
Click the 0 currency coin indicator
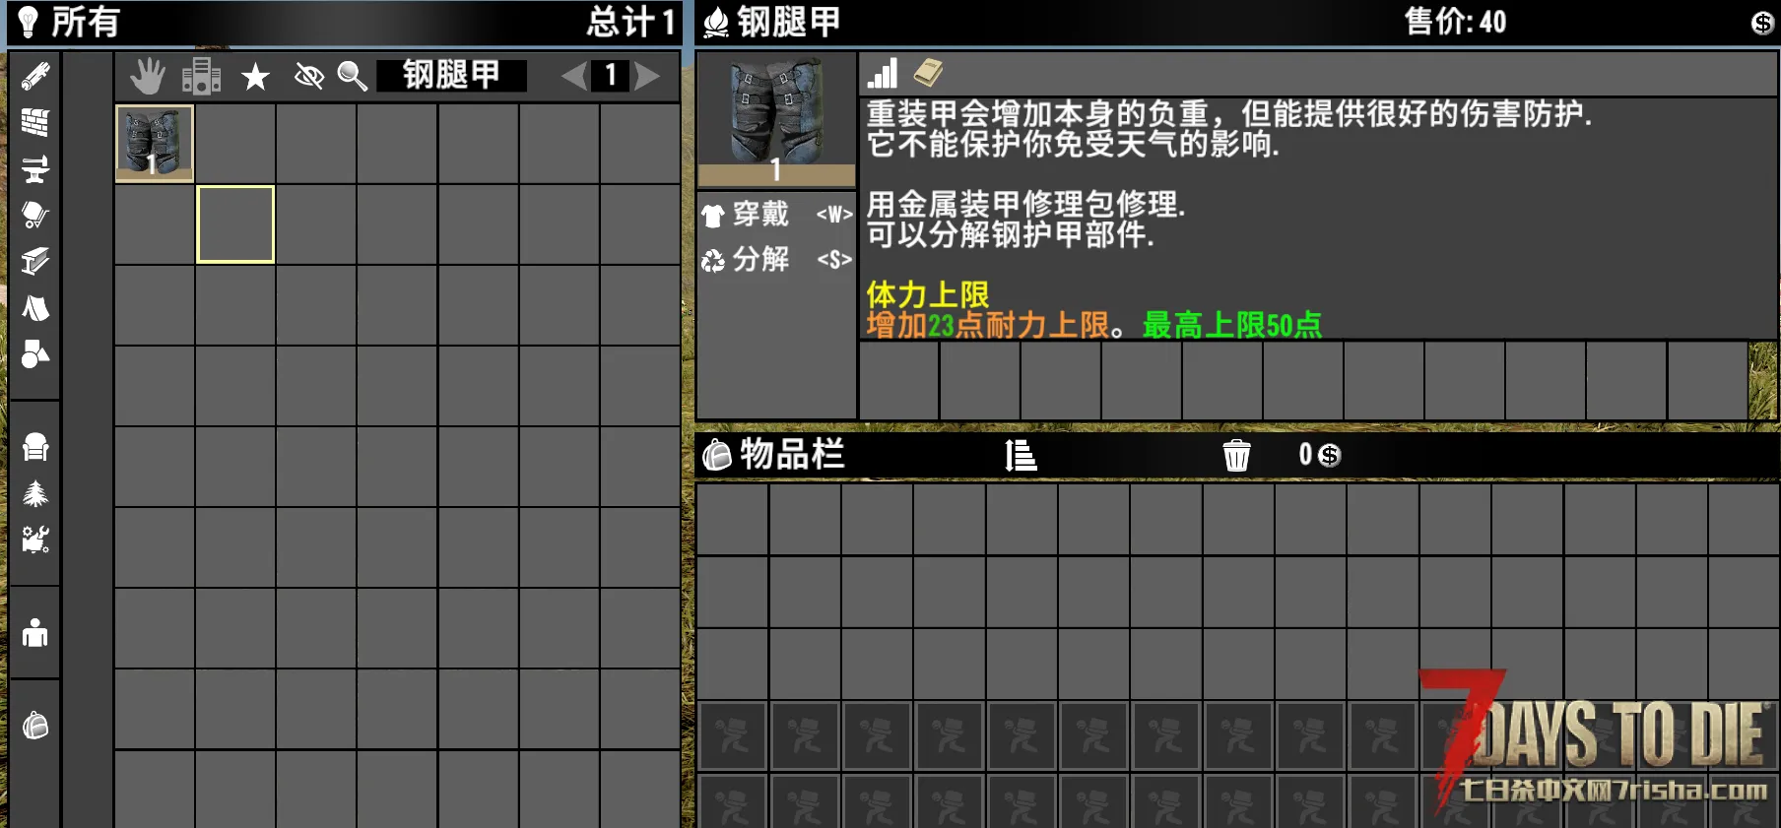pos(1320,455)
